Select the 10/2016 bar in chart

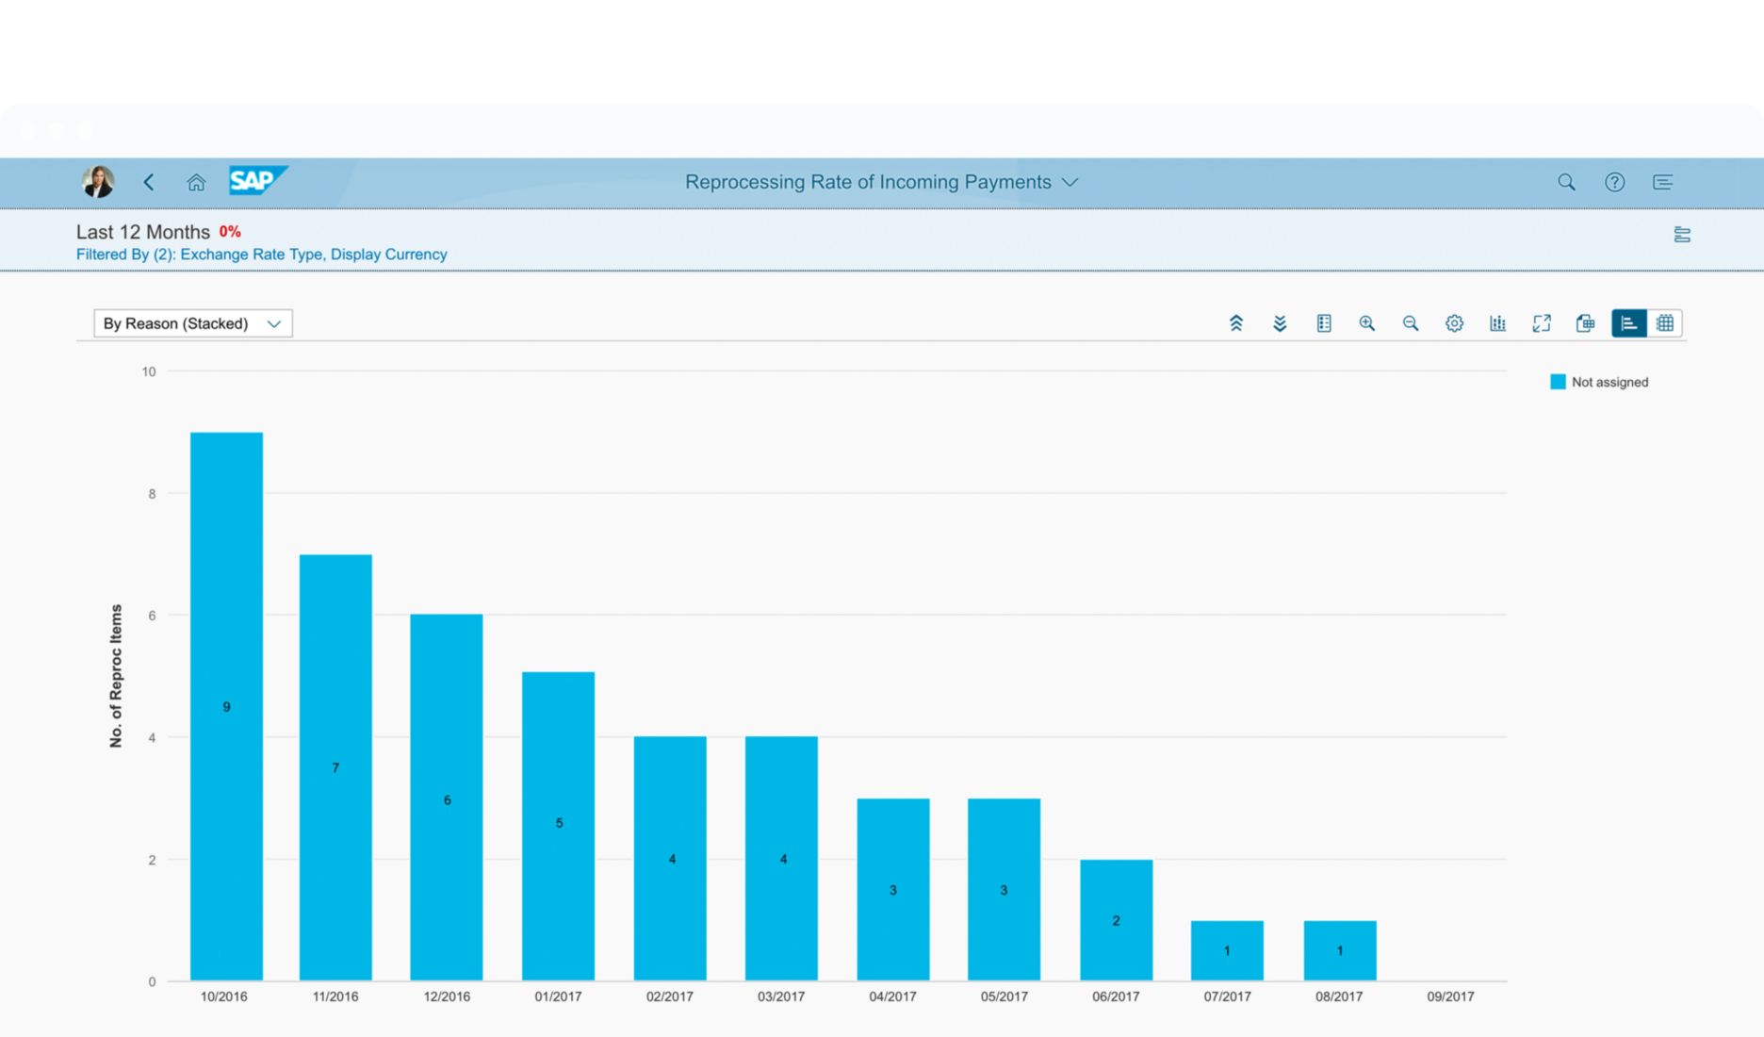click(x=226, y=706)
